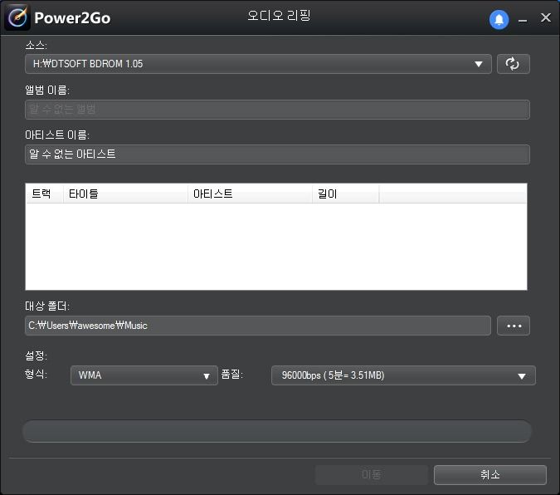Click the notification bell icon
560x495 pixels.
pos(499,19)
